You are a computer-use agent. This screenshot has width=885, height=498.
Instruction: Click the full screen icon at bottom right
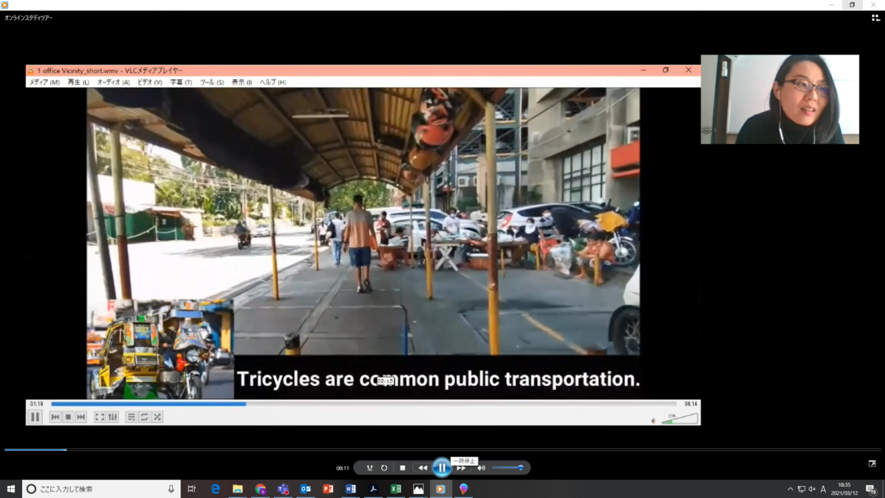(873, 463)
